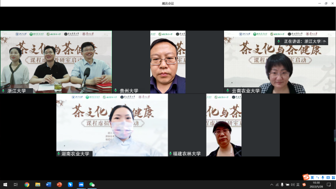Open Sogou soft keyboard icon

(328, 177)
